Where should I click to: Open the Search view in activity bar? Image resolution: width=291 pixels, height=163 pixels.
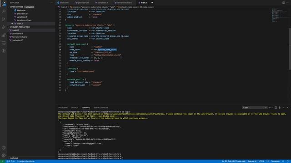coord(4,11)
